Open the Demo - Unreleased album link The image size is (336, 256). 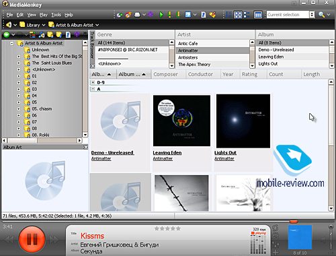112,153
